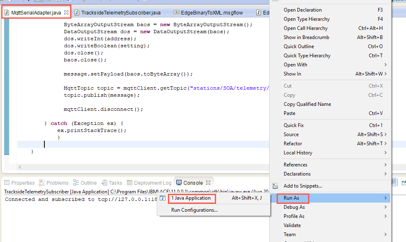Click the dos.writeBoolean(setting); line
Viewport: 406px width, 242px height.
(x=107, y=46)
